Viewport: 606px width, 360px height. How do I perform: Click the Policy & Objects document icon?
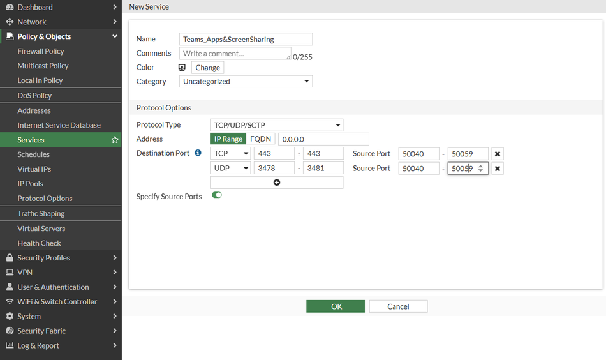pos(10,36)
